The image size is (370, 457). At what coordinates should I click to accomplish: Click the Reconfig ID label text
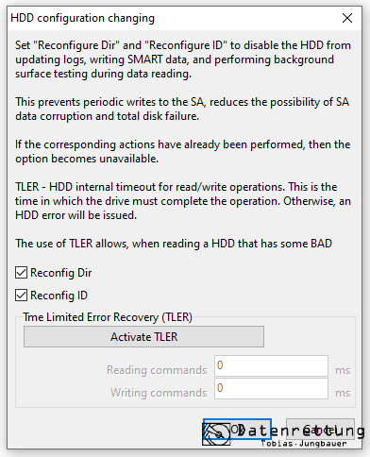[59, 296]
